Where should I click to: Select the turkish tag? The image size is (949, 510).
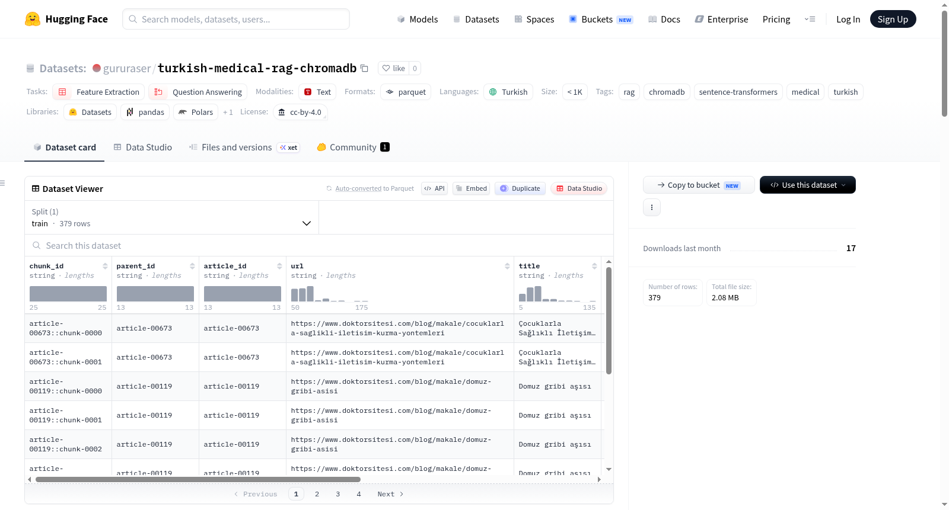[846, 92]
